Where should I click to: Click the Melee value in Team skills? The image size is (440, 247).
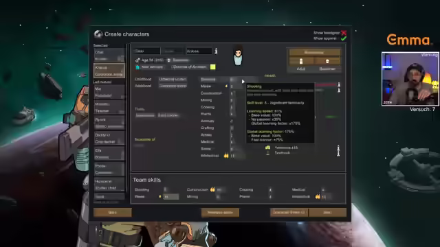click(170, 197)
